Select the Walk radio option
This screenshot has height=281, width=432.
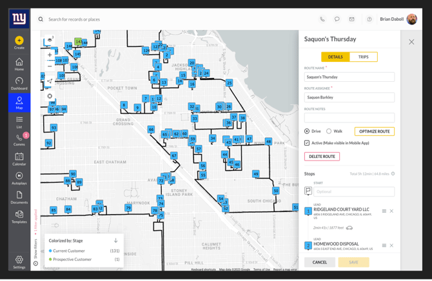[329, 131]
